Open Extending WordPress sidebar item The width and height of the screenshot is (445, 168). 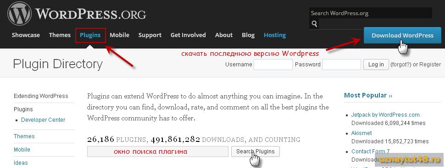(x=41, y=96)
